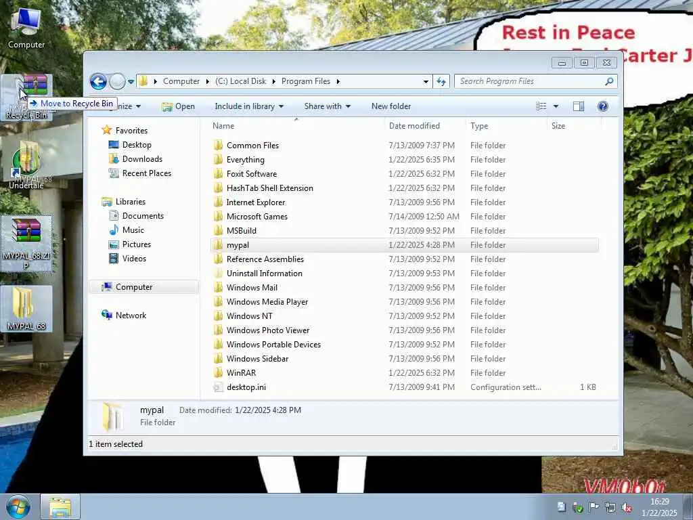Click the refresh button in address bar
This screenshot has height=520, width=693.
click(x=441, y=81)
